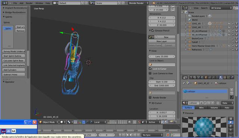The height and width of the screenshot is (138, 239).
Task: Expand the Implant Restorations panel
Action: pyautogui.click(x=15, y=8)
